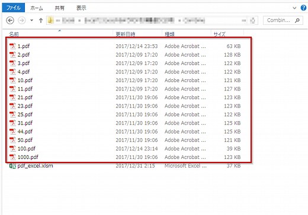Sort by the サイズ column header
The height and width of the screenshot is (215, 308).
click(x=220, y=34)
